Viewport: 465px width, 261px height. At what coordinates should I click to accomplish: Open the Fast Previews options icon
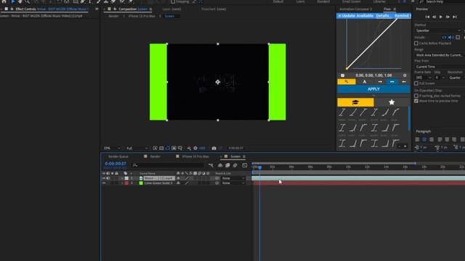[155, 148]
